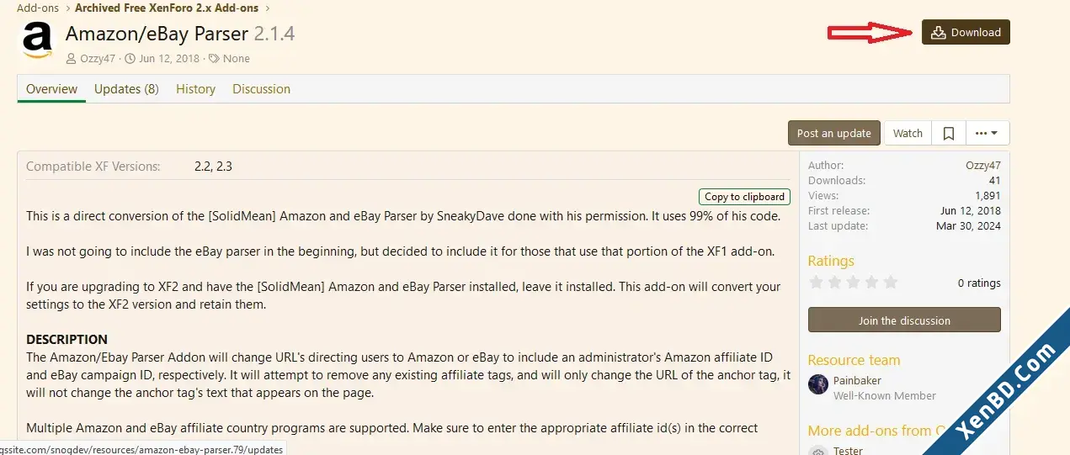Image resolution: width=1070 pixels, height=455 pixels.
Task: Click the fifth rating star
Action: [x=891, y=283]
